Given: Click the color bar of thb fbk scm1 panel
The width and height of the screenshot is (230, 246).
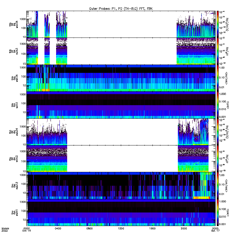Looking at the screenshot, I should 218,105.
